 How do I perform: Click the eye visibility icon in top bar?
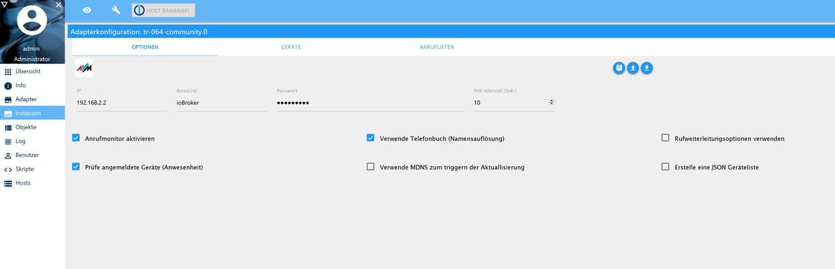87,10
